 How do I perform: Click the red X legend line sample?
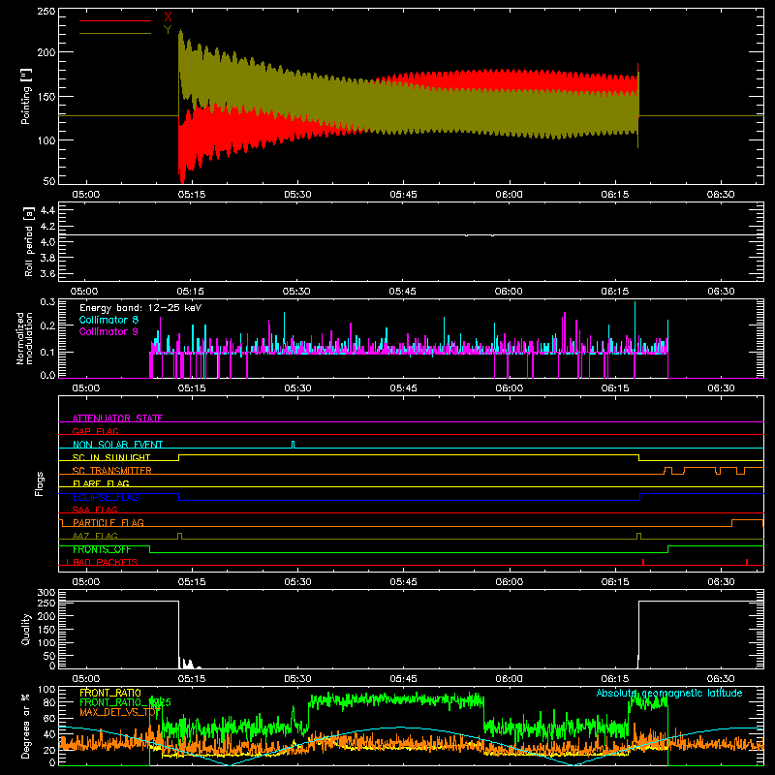click(115, 20)
